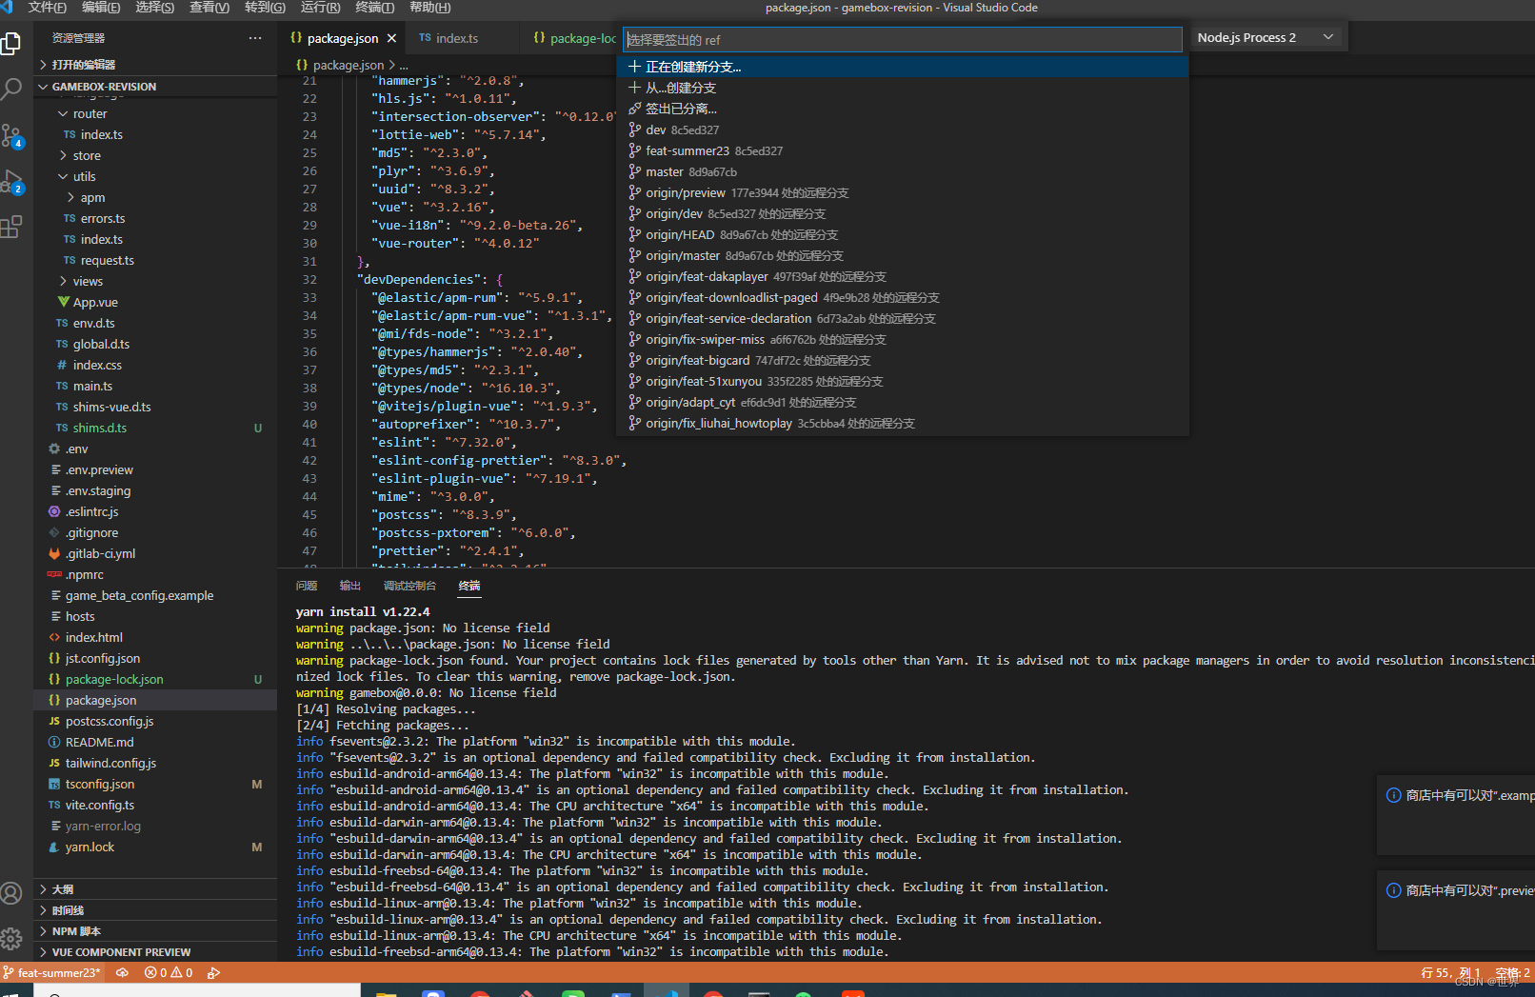Select origin/adapt_cyt remote branch
Viewport: 1535px width, 997px height.
pyautogui.click(x=903, y=402)
